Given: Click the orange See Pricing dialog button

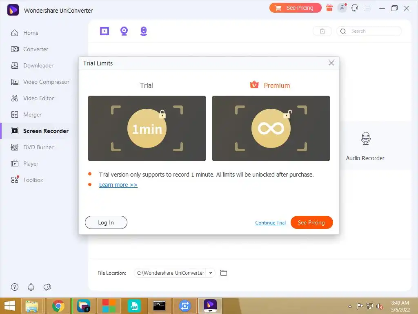Looking at the screenshot, I should pos(311,222).
